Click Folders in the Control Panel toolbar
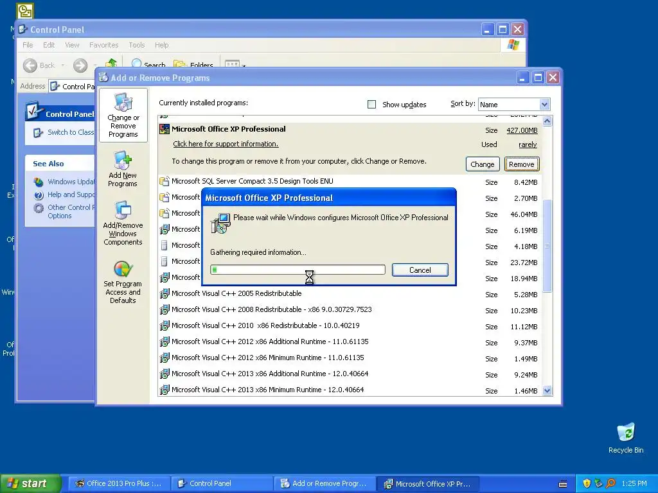This screenshot has height=493, width=658. tap(193, 64)
